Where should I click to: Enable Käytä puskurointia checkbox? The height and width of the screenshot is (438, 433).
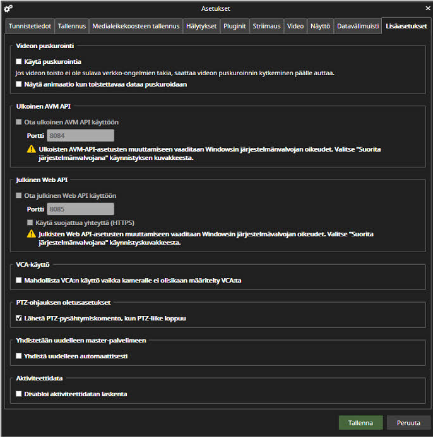click(x=19, y=62)
